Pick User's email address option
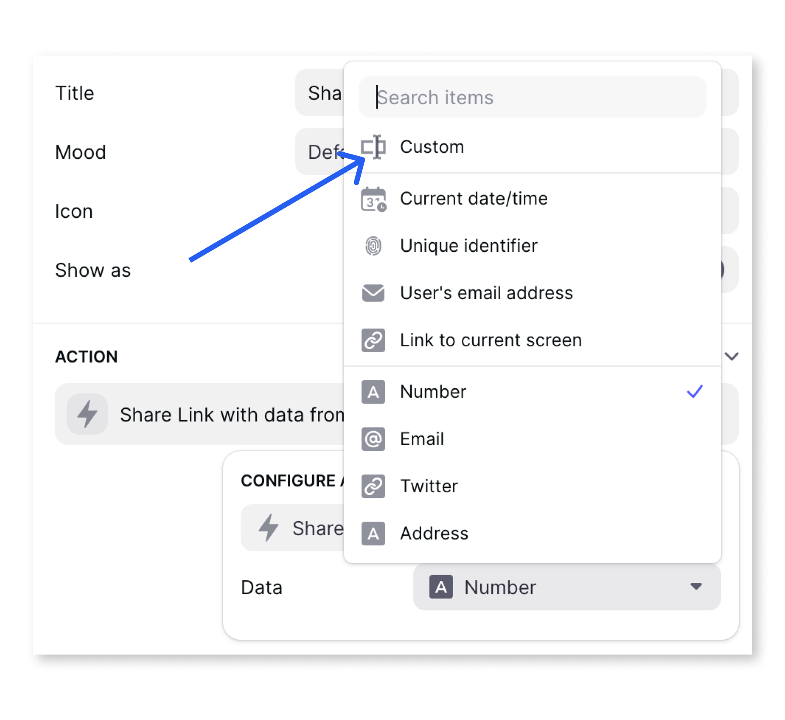The height and width of the screenshot is (720, 785). coord(486,293)
